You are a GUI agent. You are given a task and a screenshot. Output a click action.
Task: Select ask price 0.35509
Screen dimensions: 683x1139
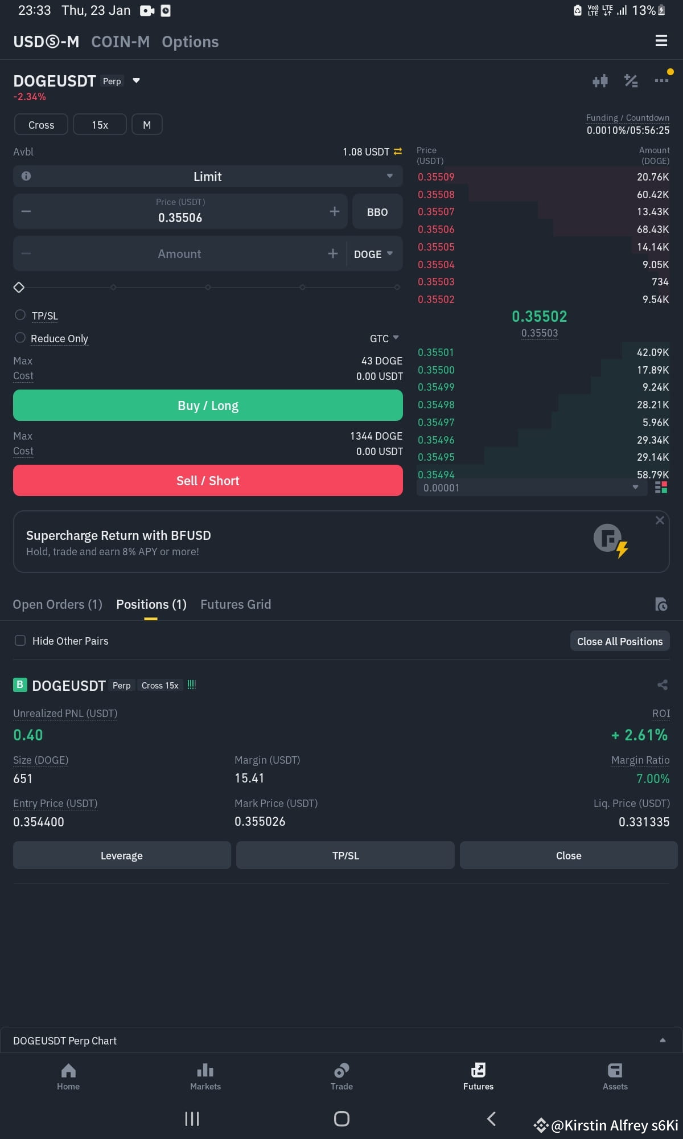pos(436,177)
